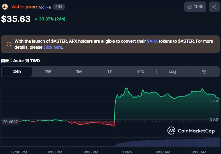Click the green up-arrow price change indicator

[x=36, y=19]
